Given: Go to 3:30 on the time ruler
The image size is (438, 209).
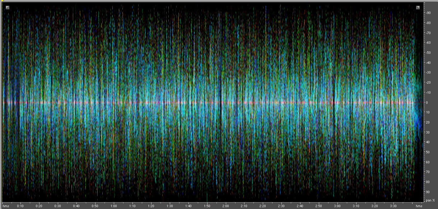Looking at the screenshot, I should [393, 206].
